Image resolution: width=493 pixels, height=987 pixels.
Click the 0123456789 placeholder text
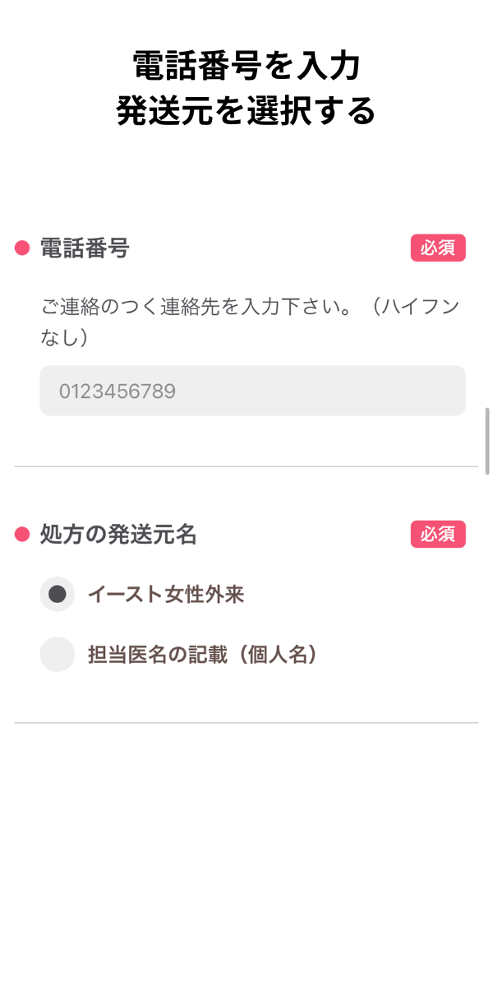click(117, 391)
